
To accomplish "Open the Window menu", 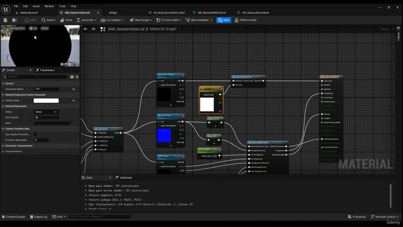I will 49,6.
